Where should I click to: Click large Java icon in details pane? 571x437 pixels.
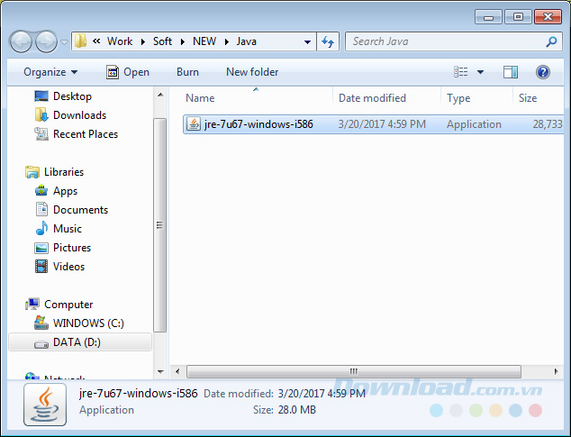coord(45,405)
